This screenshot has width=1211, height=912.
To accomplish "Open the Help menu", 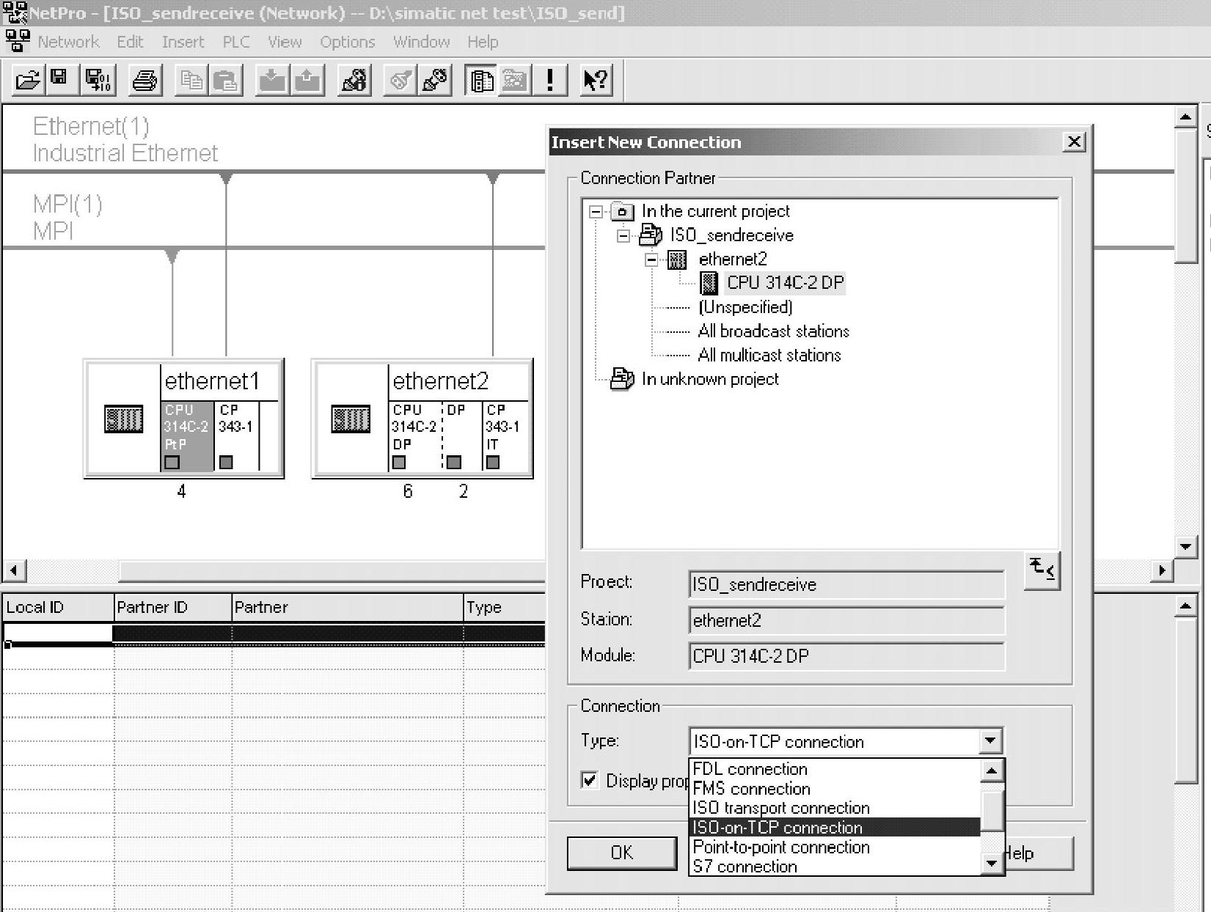I will tap(483, 42).
